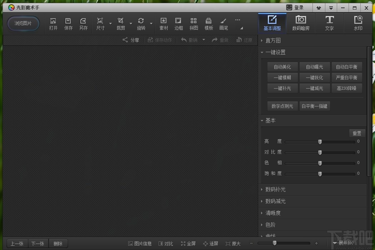The width and height of the screenshot is (375, 250).
Task: Open the 尺寸 dropdown arrow
Action: tap(110, 24)
